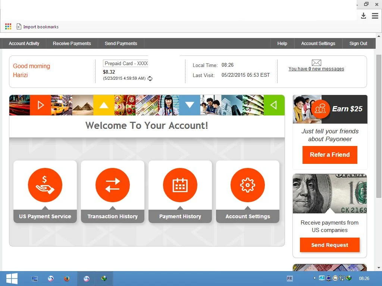Open Account Settings in top navigation
Screen dimensions: 382x286
pyautogui.click(x=318, y=43)
